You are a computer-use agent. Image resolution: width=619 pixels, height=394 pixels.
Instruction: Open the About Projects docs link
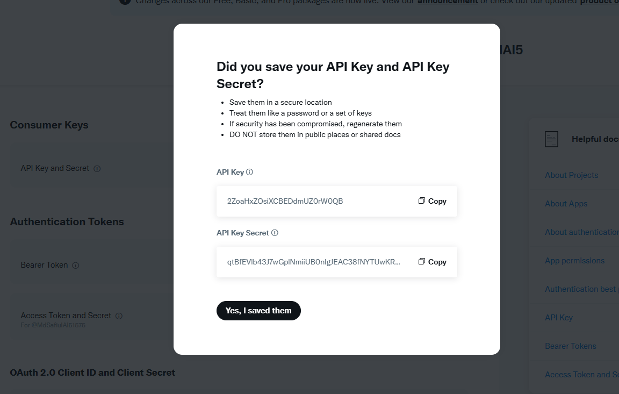click(x=571, y=175)
